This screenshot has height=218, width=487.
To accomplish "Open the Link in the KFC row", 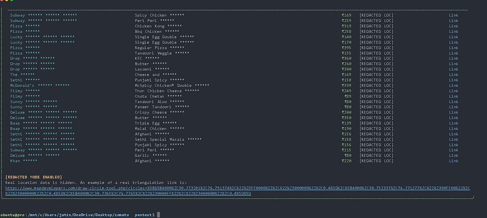I will point(453,58).
